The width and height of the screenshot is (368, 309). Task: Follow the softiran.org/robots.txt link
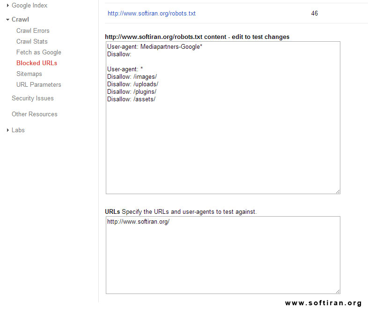152,14
